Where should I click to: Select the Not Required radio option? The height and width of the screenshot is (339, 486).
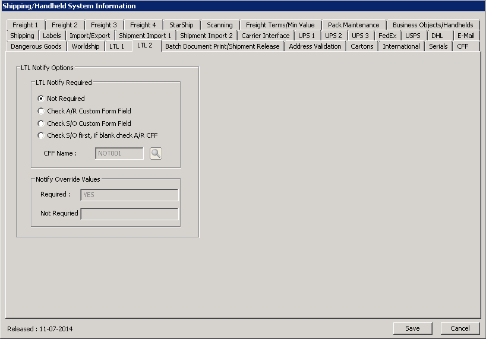click(x=41, y=99)
